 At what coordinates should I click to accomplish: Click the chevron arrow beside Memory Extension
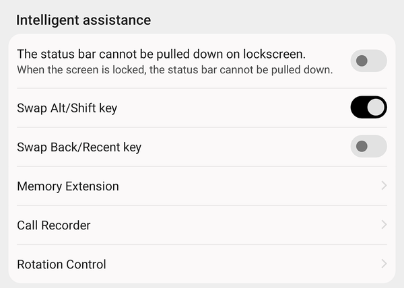[x=384, y=186]
